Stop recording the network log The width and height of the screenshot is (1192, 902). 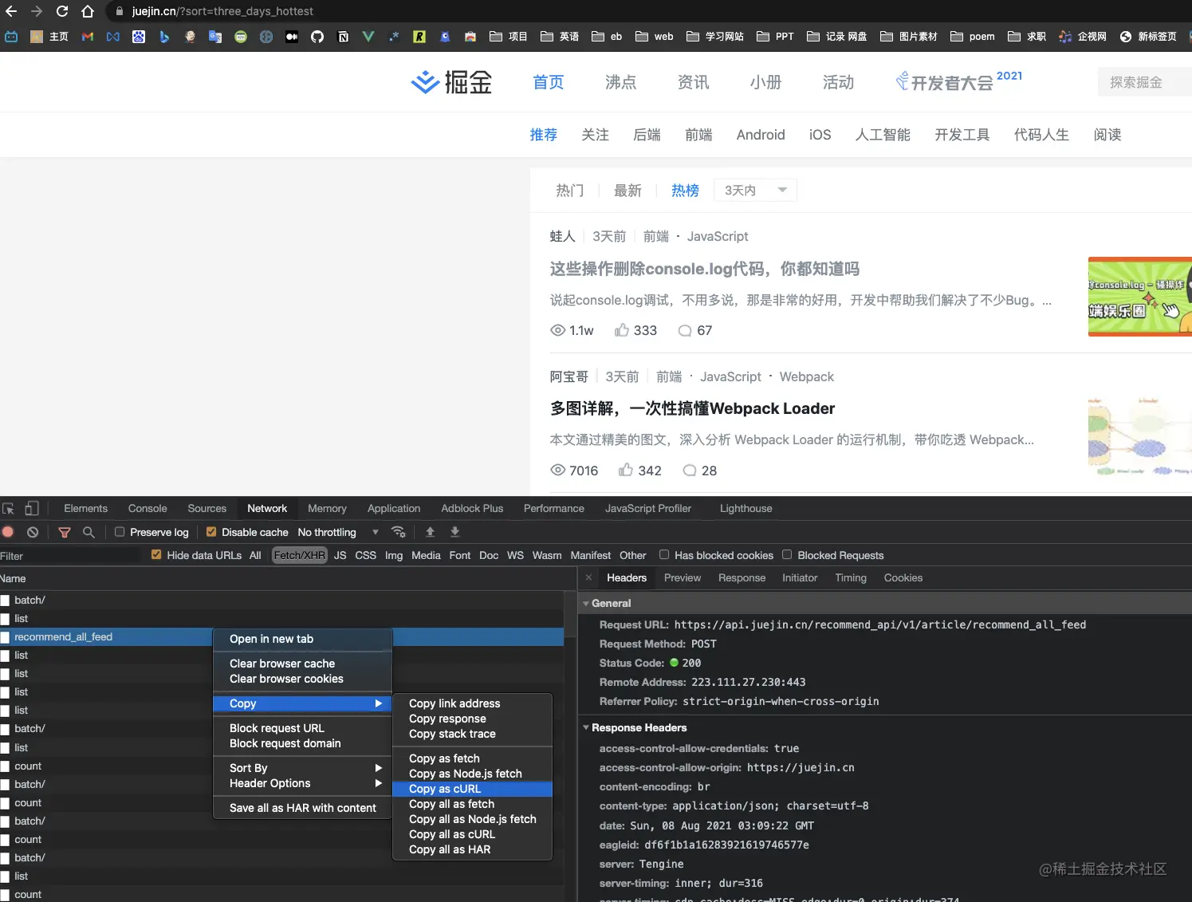pos(8,532)
